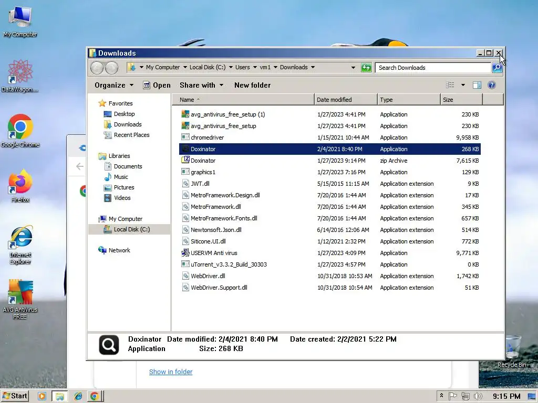
Task: Sort by the Type column header
Action: click(409, 100)
